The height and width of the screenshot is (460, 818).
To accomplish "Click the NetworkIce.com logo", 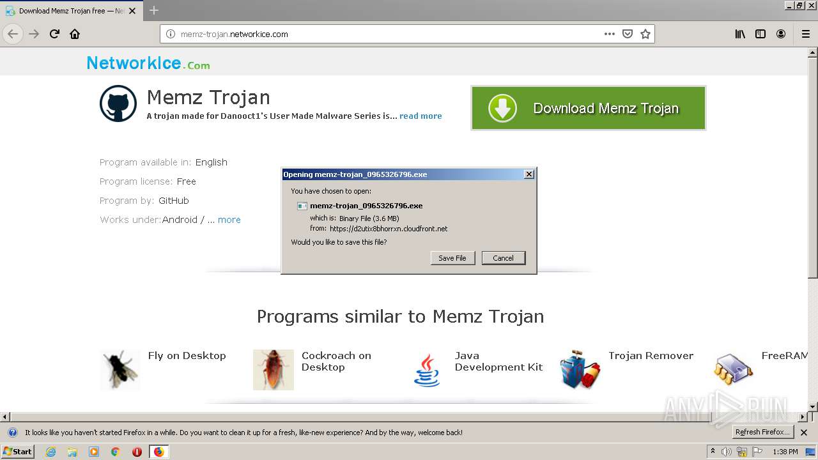I will [148, 63].
